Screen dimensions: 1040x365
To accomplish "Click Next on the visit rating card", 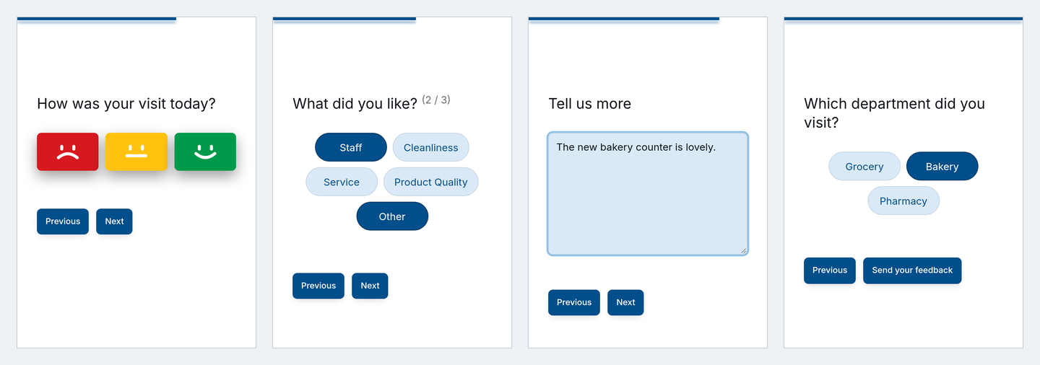I will pyautogui.click(x=114, y=221).
